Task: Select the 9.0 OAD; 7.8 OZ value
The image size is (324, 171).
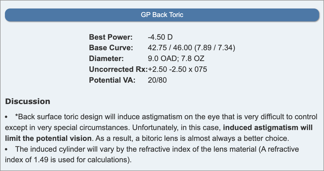Action: point(176,59)
